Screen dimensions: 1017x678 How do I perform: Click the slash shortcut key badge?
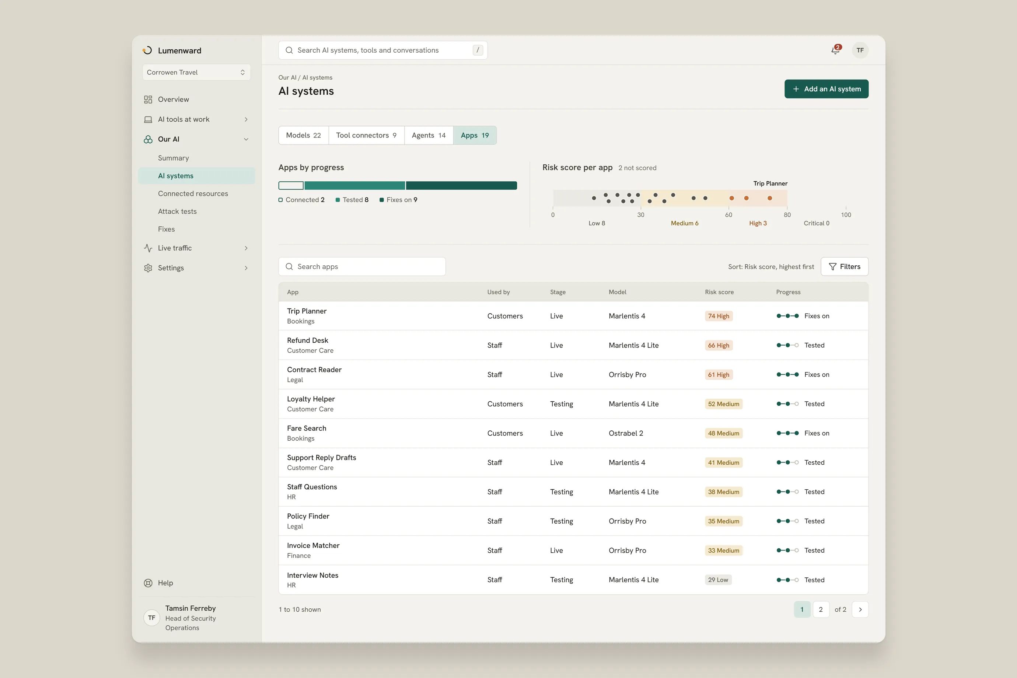478,50
